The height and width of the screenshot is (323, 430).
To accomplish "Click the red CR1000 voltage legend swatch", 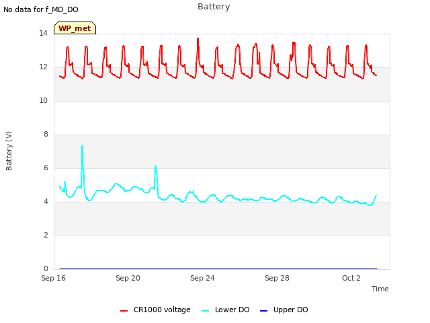I will click(124, 311).
